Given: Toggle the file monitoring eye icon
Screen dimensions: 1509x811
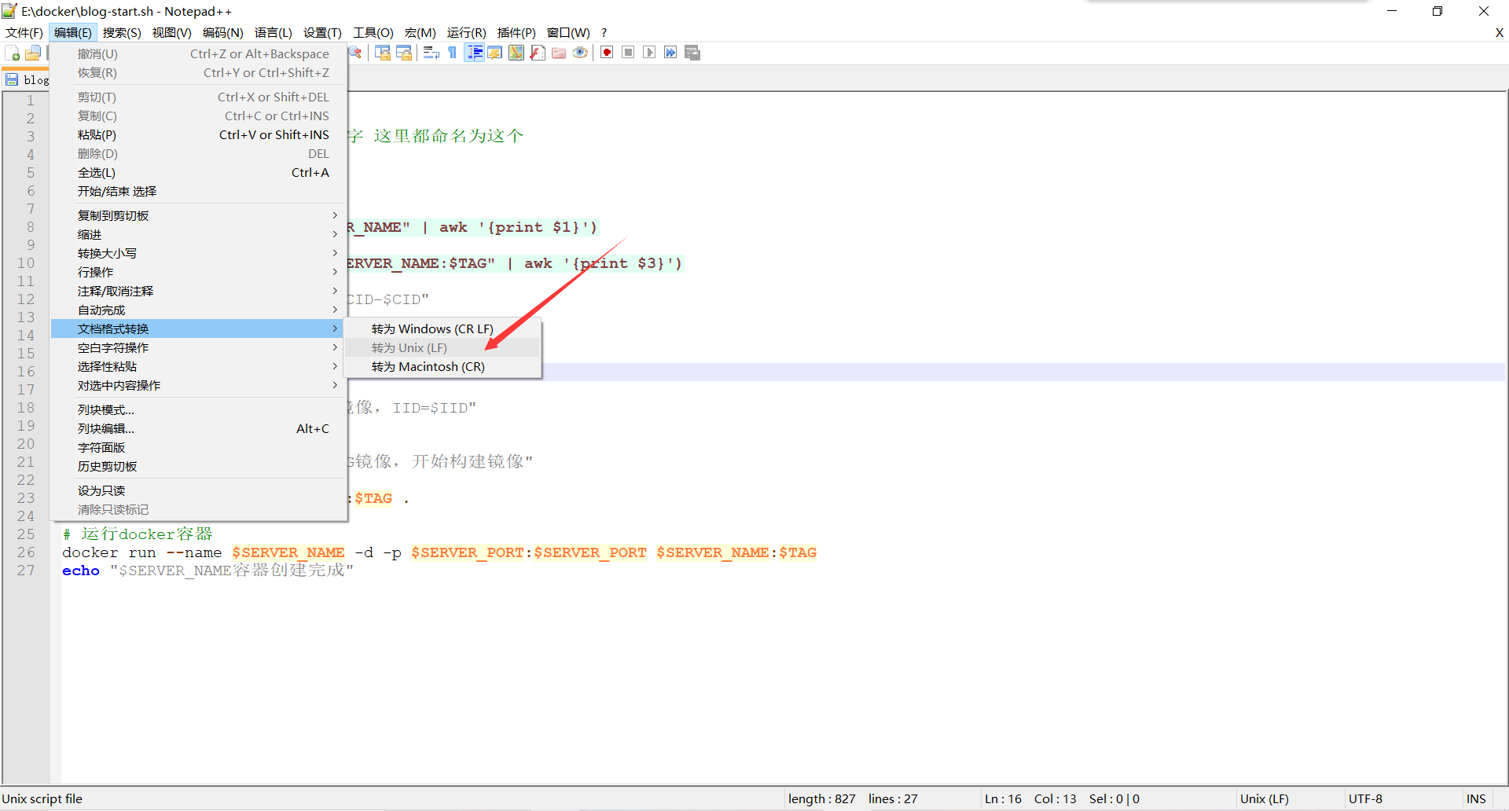Looking at the screenshot, I should coord(580,53).
